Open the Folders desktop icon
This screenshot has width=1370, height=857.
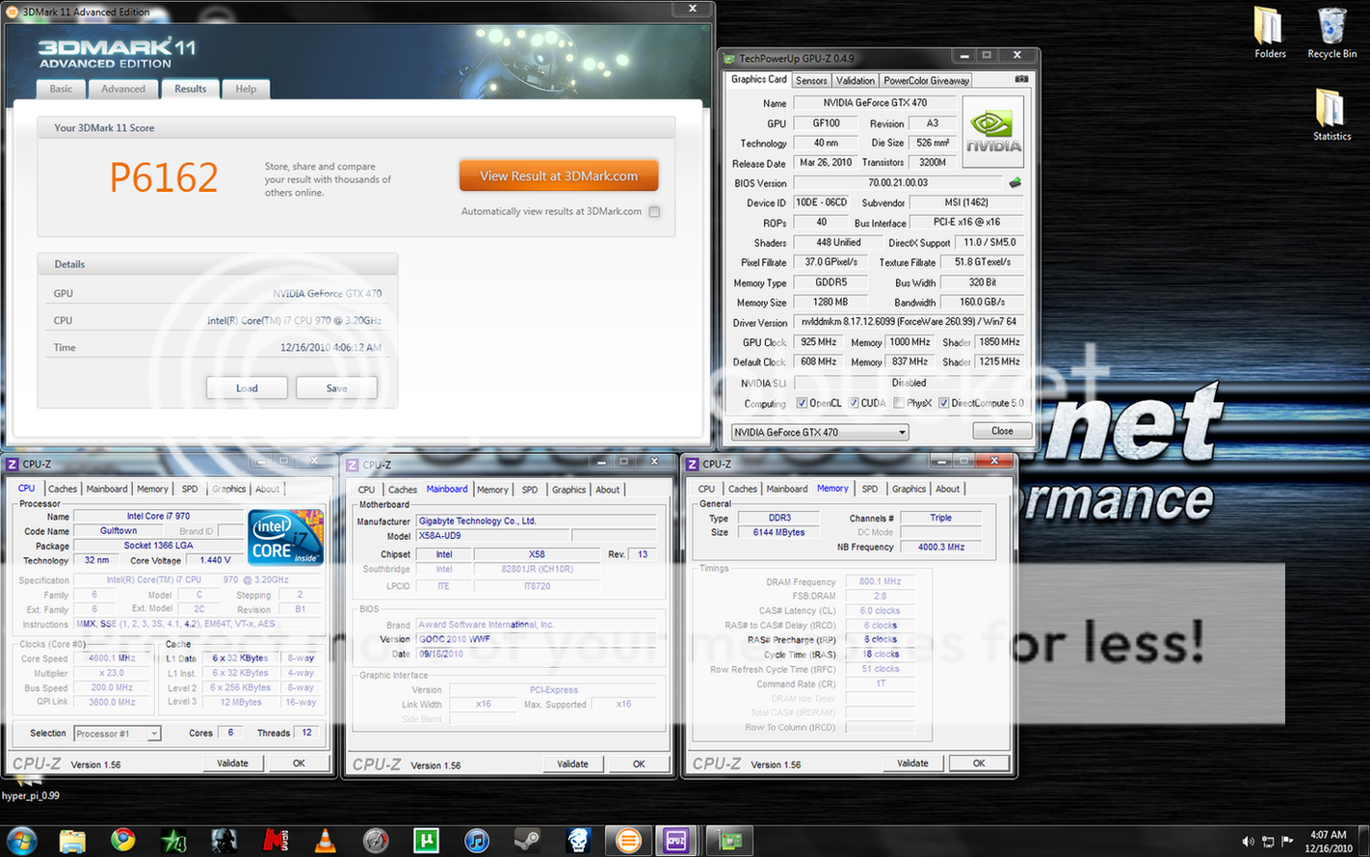[1270, 34]
